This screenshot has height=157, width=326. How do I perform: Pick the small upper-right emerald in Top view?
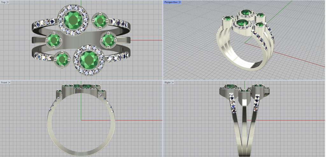click(101, 21)
